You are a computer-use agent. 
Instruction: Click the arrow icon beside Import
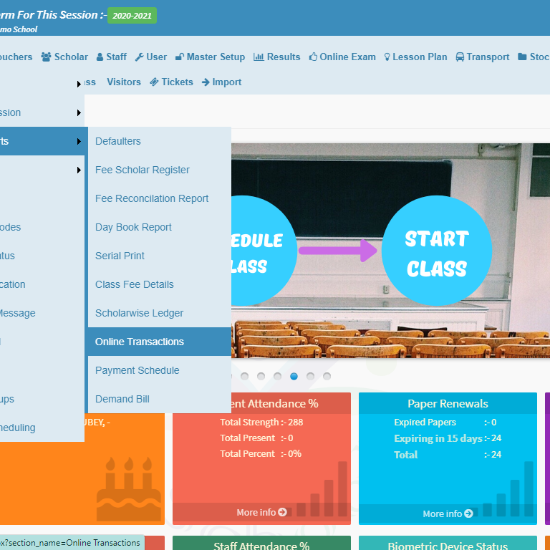(206, 82)
